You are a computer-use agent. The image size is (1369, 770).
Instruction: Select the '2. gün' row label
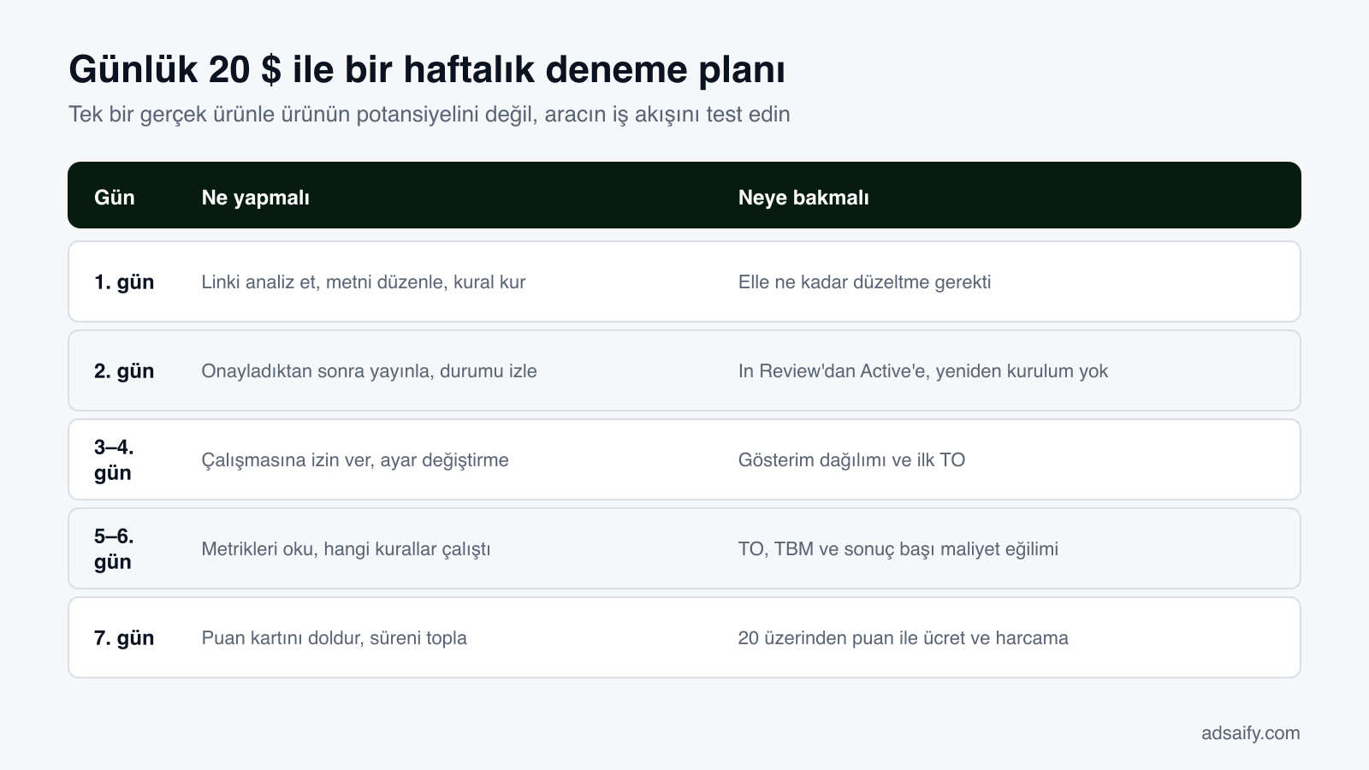[x=124, y=371]
